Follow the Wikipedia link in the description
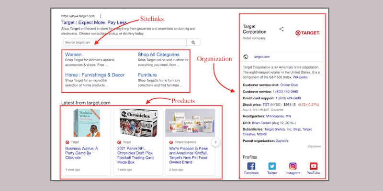Viewport: 383px width, 191px height. [300, 77]
